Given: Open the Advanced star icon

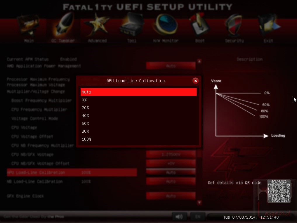Looking at the screenshot, I should pyautogui.click(x=97, y=25).
